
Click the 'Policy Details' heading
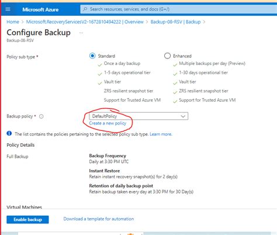coord(20,145)
